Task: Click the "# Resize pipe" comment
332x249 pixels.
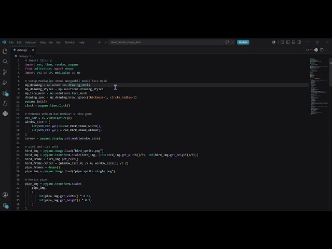Action: click(x=36, y=179)
